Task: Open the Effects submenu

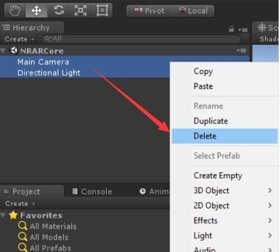Action: 225,220
